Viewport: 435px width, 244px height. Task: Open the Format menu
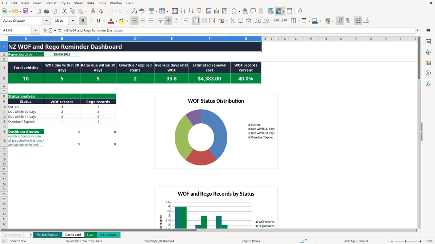[51, 3]
